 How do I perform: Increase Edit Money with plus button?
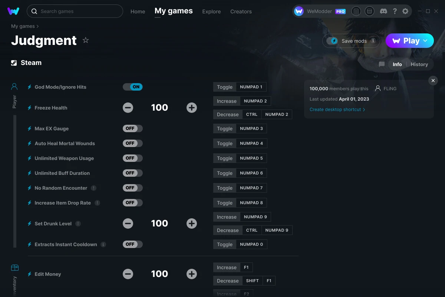(x=192, y=274)
